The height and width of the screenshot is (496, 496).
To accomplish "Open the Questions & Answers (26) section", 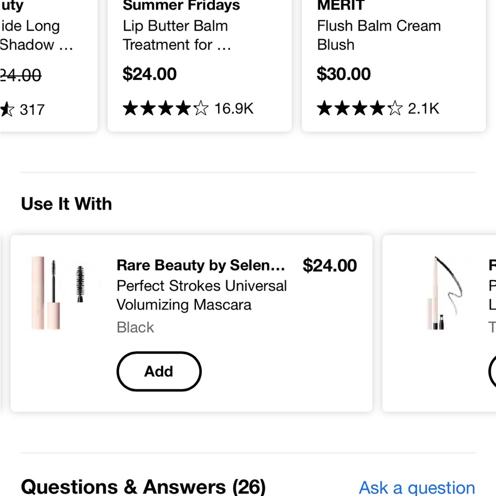I will (143, 487).
